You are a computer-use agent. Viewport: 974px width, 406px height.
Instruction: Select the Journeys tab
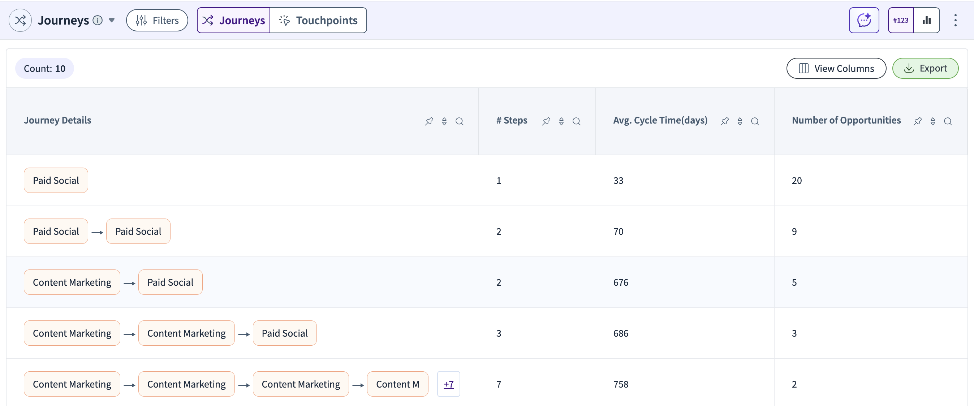click(234, 20)
